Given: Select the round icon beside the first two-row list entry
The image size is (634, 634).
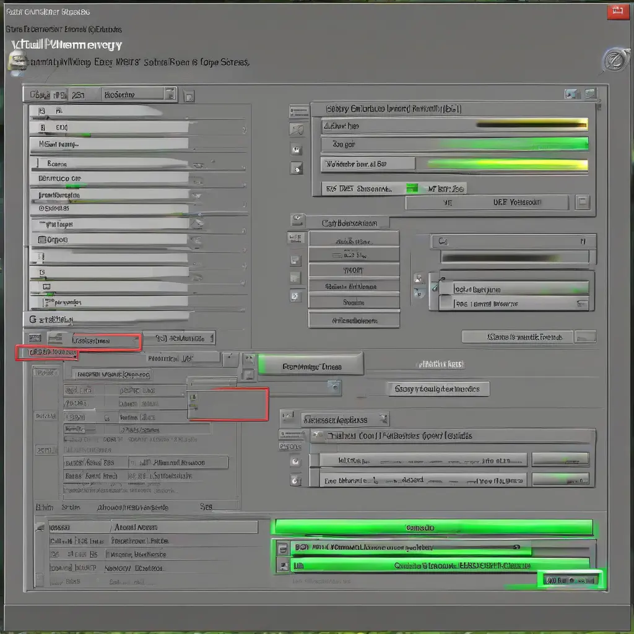Looking at the screenshot, I should pos(295,461).
